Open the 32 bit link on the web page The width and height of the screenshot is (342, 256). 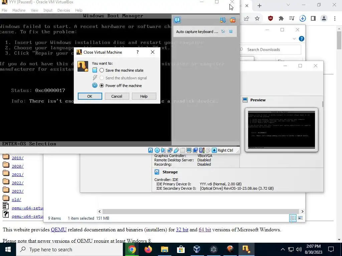[182, 230]
